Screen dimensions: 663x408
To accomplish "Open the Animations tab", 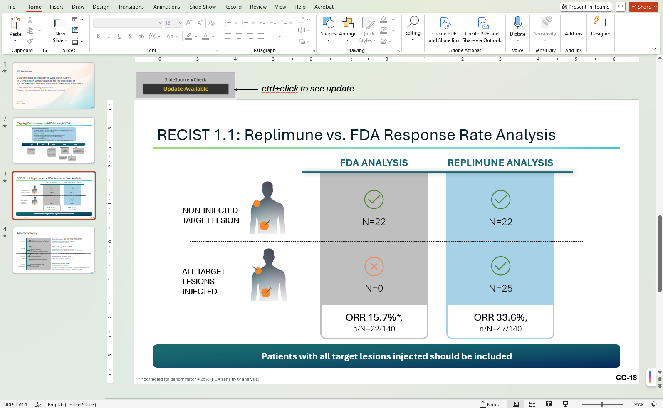I will (166, 7).
